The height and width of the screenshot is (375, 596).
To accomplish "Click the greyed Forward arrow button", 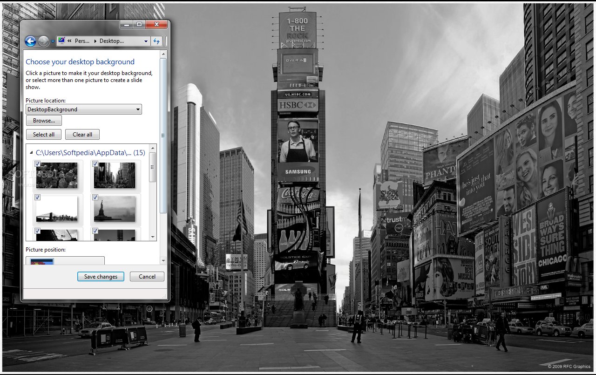I will click(43, 41).
